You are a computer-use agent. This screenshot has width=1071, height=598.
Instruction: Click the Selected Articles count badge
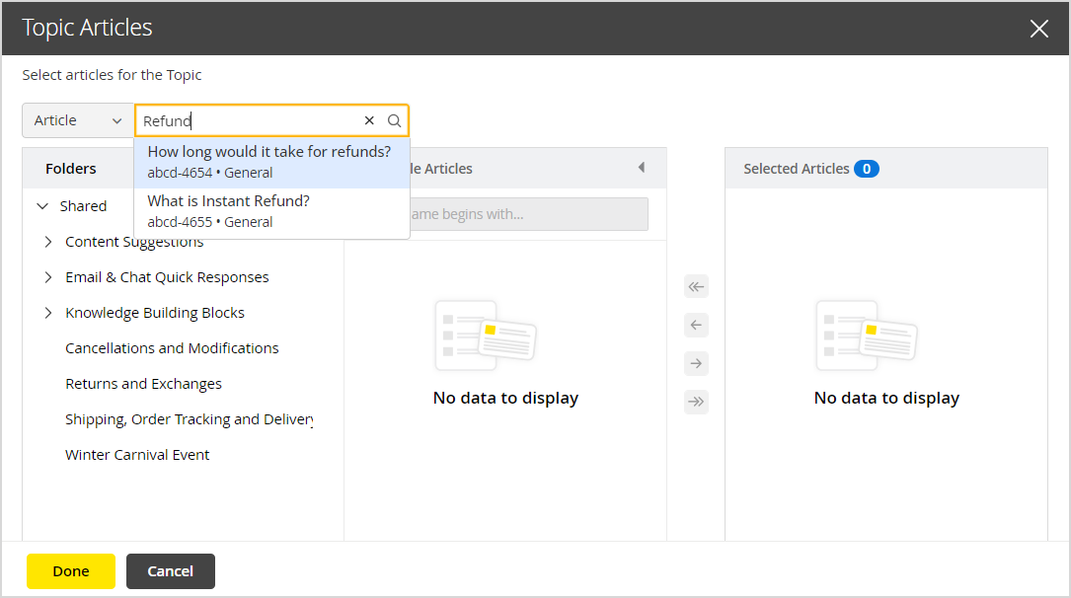(867, 168)
